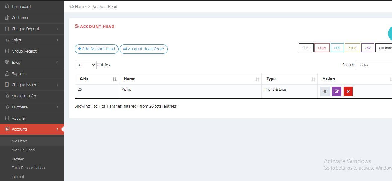The image size is (392, 181).
Task: Click the eye view icon for Vishu
Action: (325, 91)
